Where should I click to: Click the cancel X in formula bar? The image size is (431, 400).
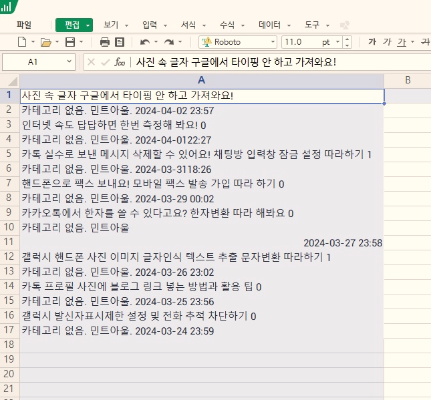[x=92, y=62]
